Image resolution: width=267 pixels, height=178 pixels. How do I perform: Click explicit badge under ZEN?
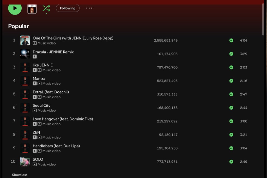35,137
